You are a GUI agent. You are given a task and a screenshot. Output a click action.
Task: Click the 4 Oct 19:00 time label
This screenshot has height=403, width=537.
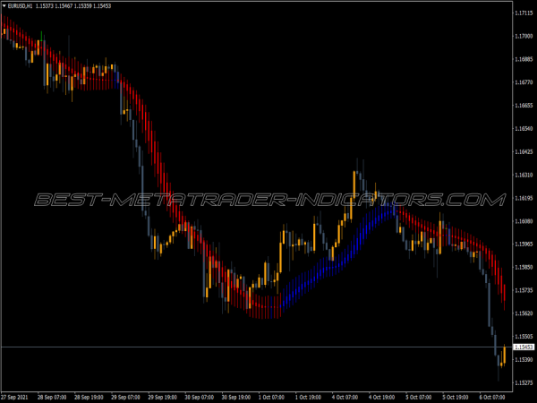(380, 396)
